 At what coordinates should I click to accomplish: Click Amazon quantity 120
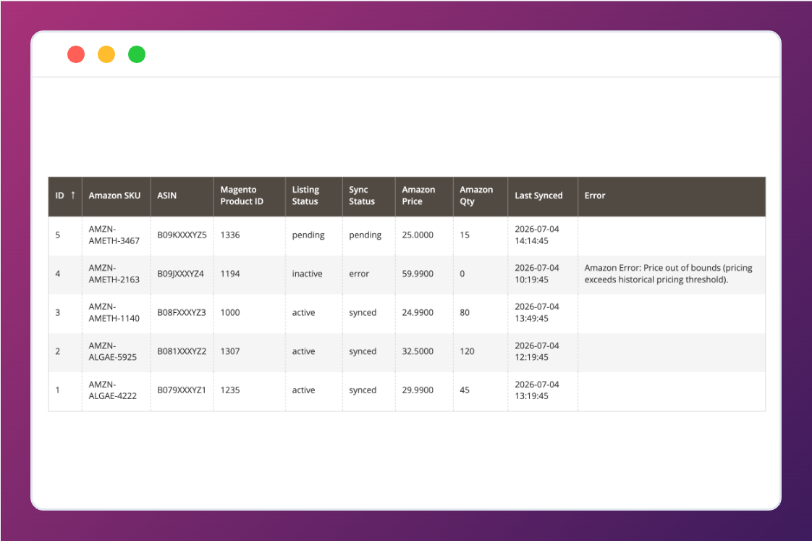coord(467,351)
